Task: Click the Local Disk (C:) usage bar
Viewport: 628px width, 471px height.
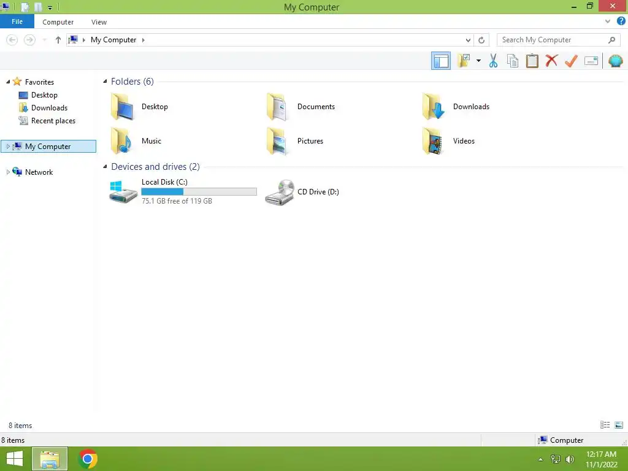Action: coord(199,192)
